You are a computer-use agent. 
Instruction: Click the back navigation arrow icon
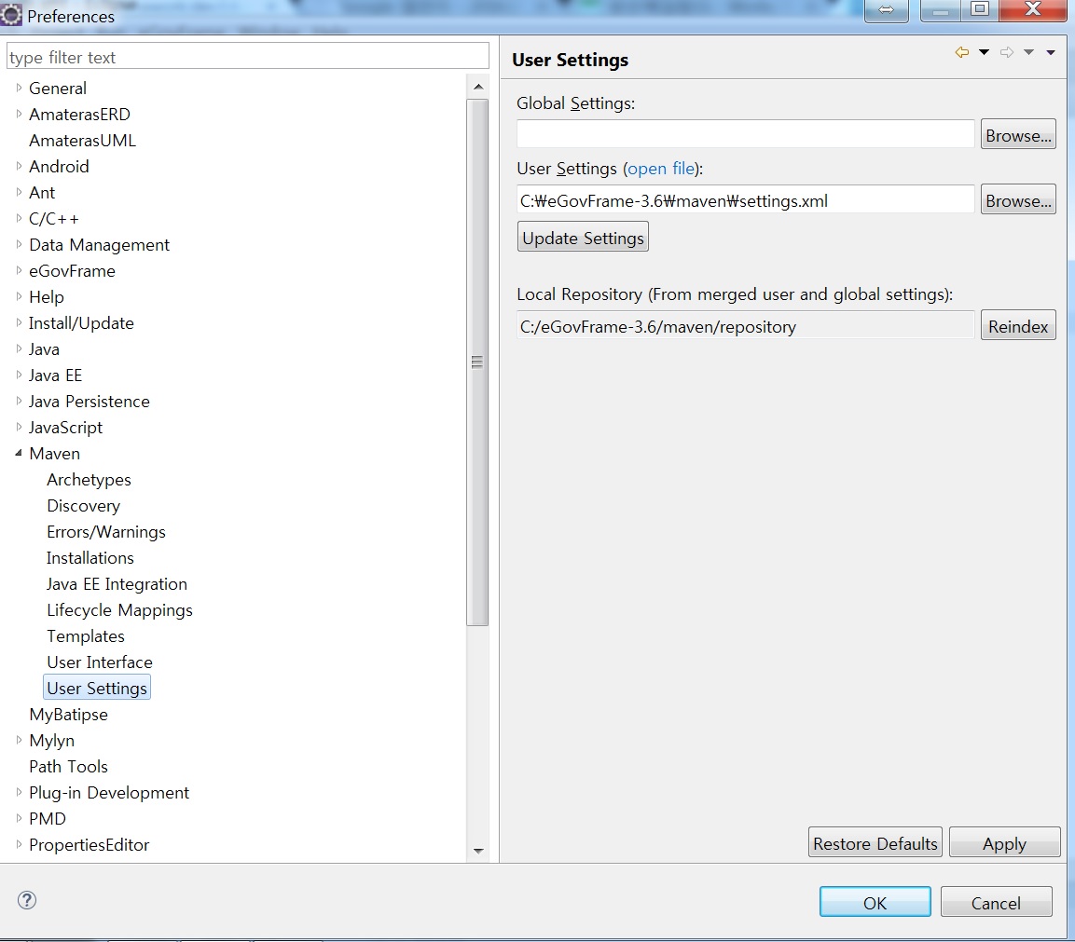[961, 53]
